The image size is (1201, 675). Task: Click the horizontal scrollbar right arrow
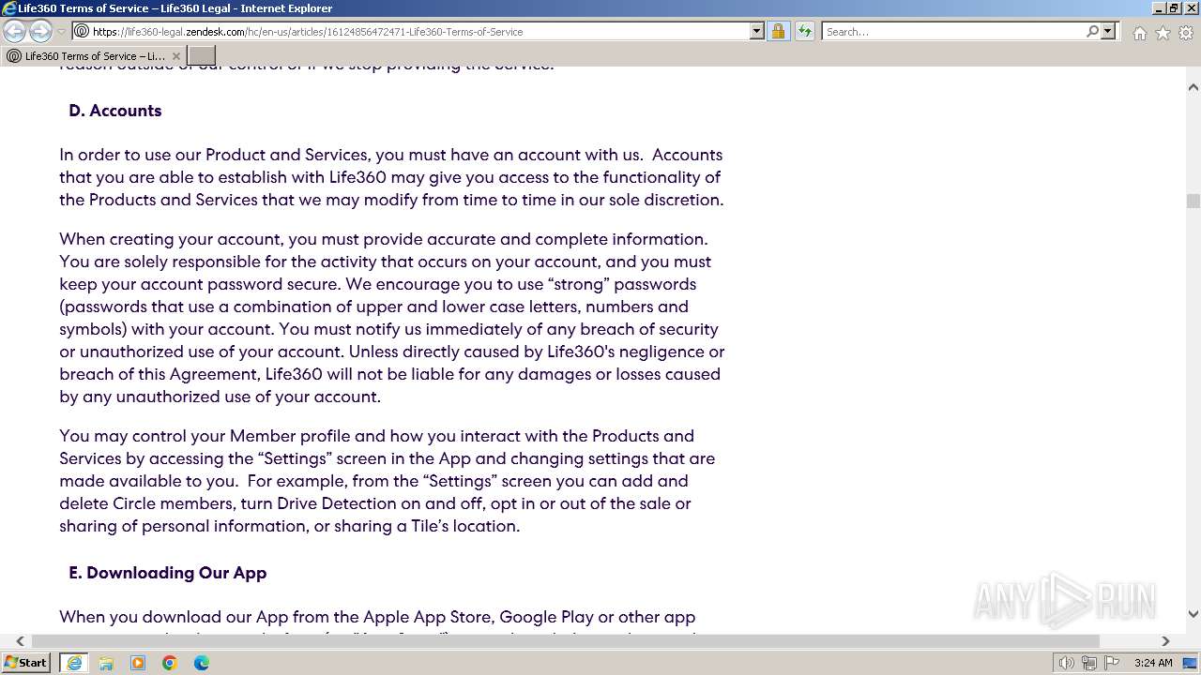click(1165, 641)
